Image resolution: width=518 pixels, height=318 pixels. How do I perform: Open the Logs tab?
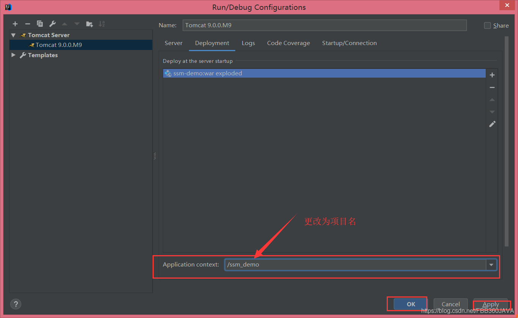coord(248,43)
